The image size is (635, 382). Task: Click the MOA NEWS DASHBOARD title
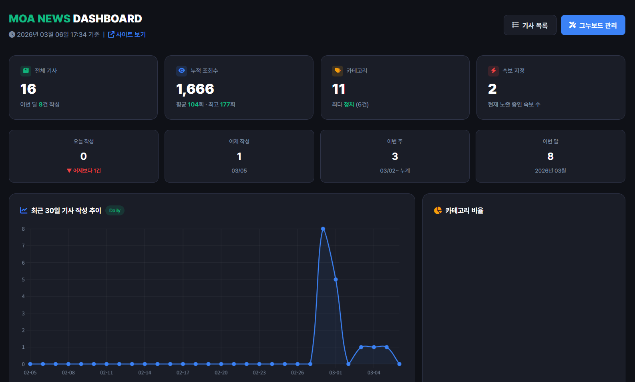point(75,19)
